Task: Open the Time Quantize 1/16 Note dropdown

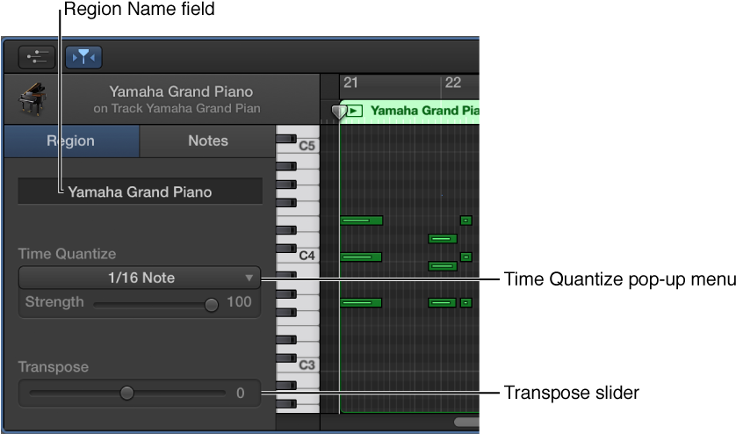Action: (140, 278)
